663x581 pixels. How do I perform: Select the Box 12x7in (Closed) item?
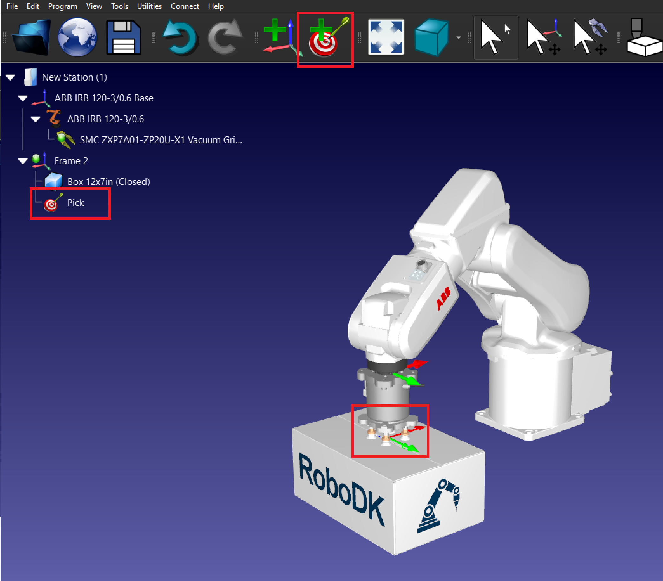click(108, 182)
